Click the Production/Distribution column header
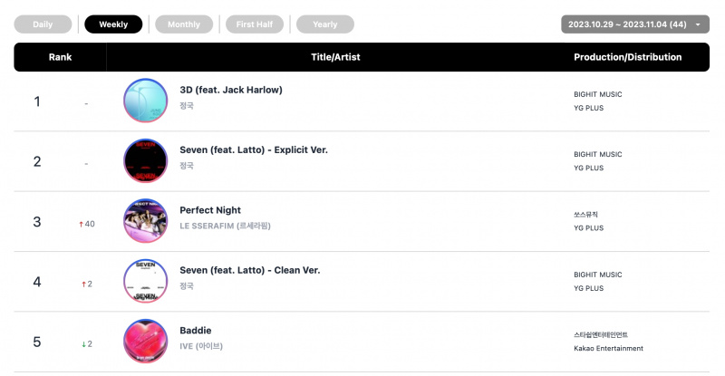 click(x=627, y=57)
